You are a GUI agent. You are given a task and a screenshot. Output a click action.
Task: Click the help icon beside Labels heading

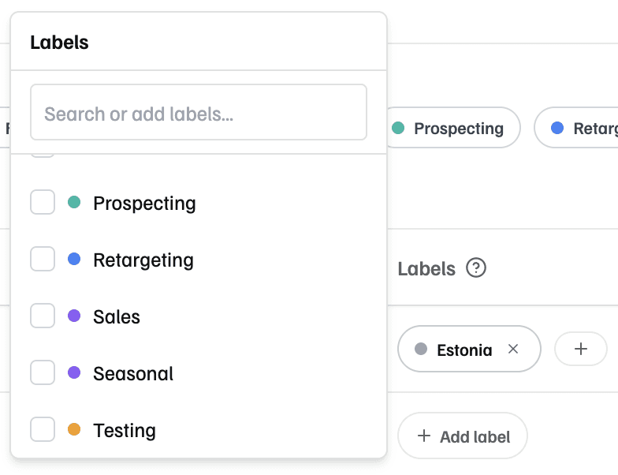(x=476, y=268)
